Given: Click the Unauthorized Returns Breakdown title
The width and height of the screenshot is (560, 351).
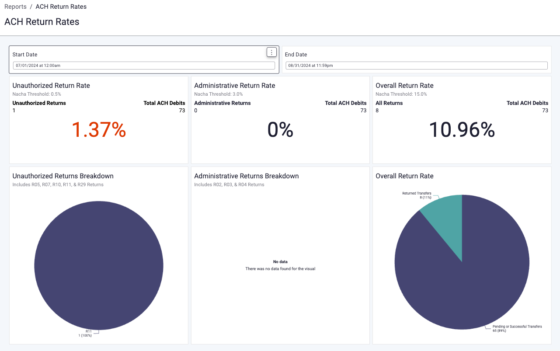Looking at the screenshot, I should [x=63, y=176].
